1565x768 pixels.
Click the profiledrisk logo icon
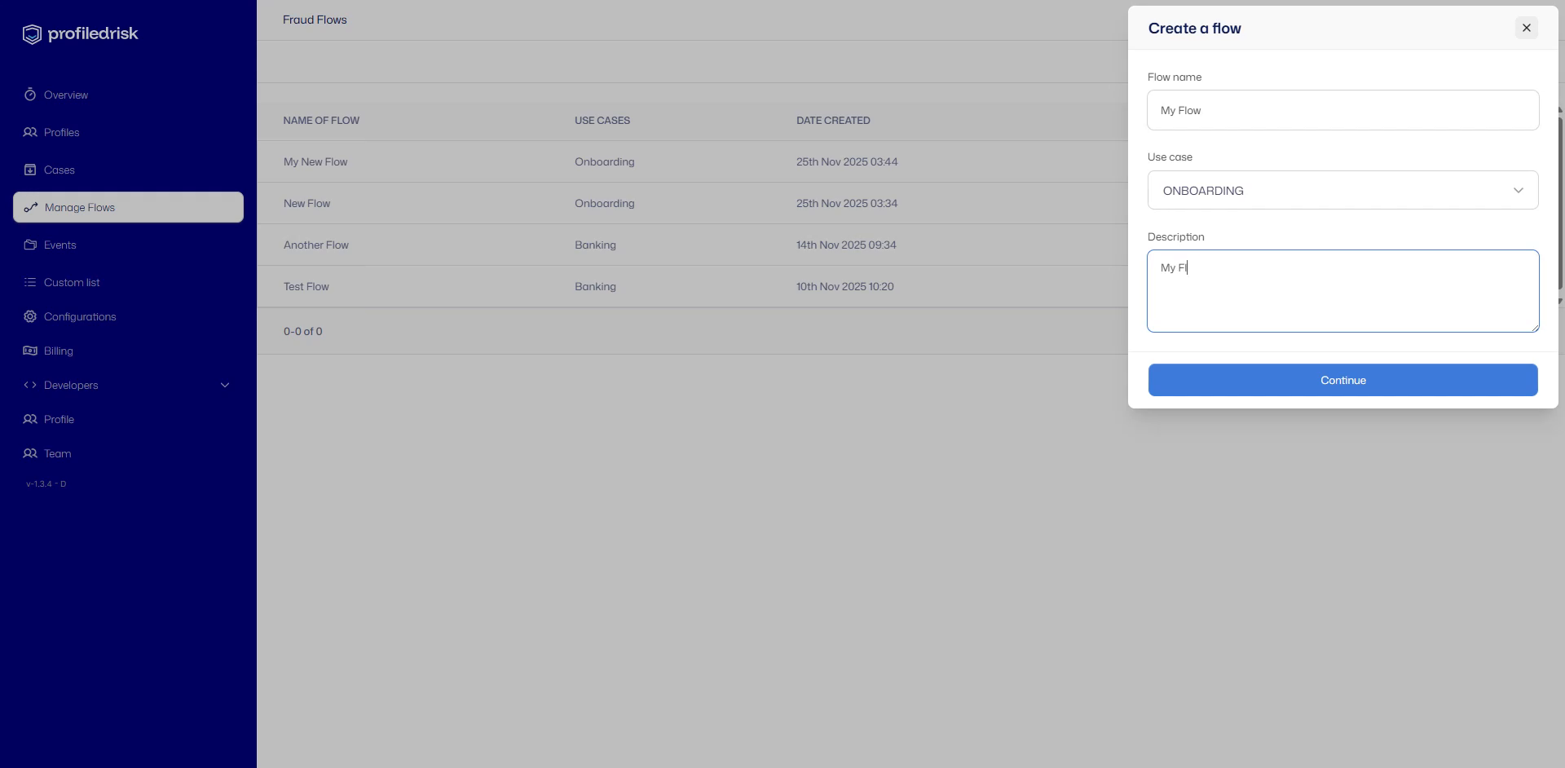pyautogui.click(x=31, y=33)
